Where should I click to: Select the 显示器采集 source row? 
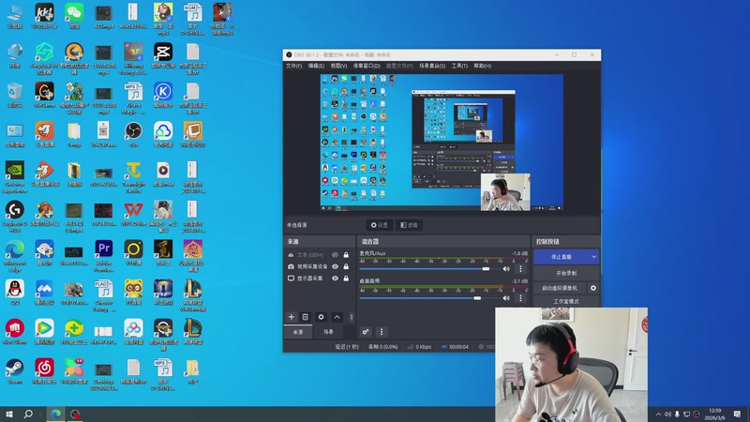[x=319, y=278]
